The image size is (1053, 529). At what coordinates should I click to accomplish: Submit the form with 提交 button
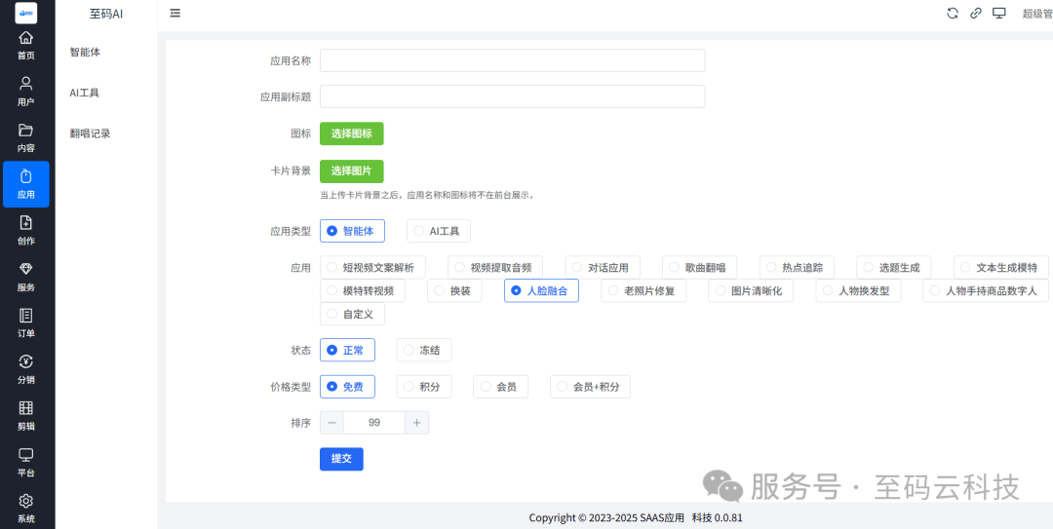click(x=341, y=459)
